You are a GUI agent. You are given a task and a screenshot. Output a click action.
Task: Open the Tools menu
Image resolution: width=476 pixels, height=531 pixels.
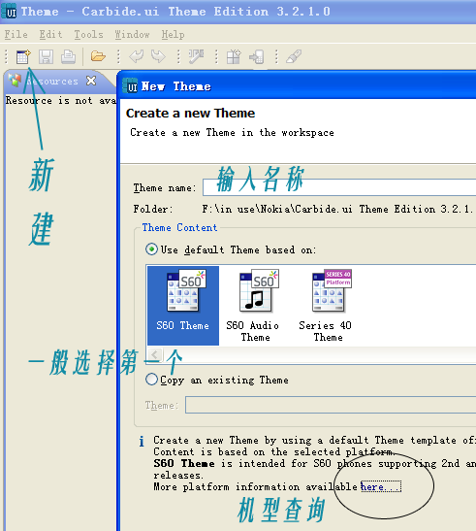pyautogui.click(x=88, y=34)
